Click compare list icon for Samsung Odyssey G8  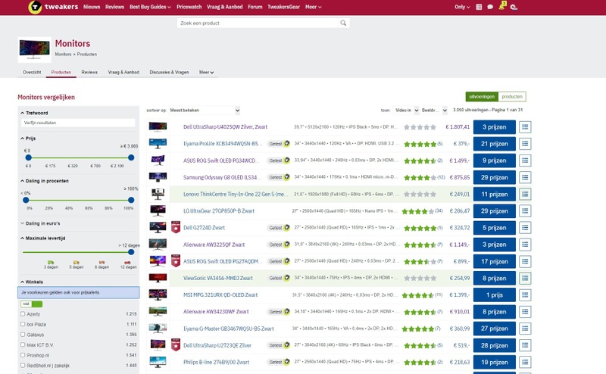click(526, 177)
